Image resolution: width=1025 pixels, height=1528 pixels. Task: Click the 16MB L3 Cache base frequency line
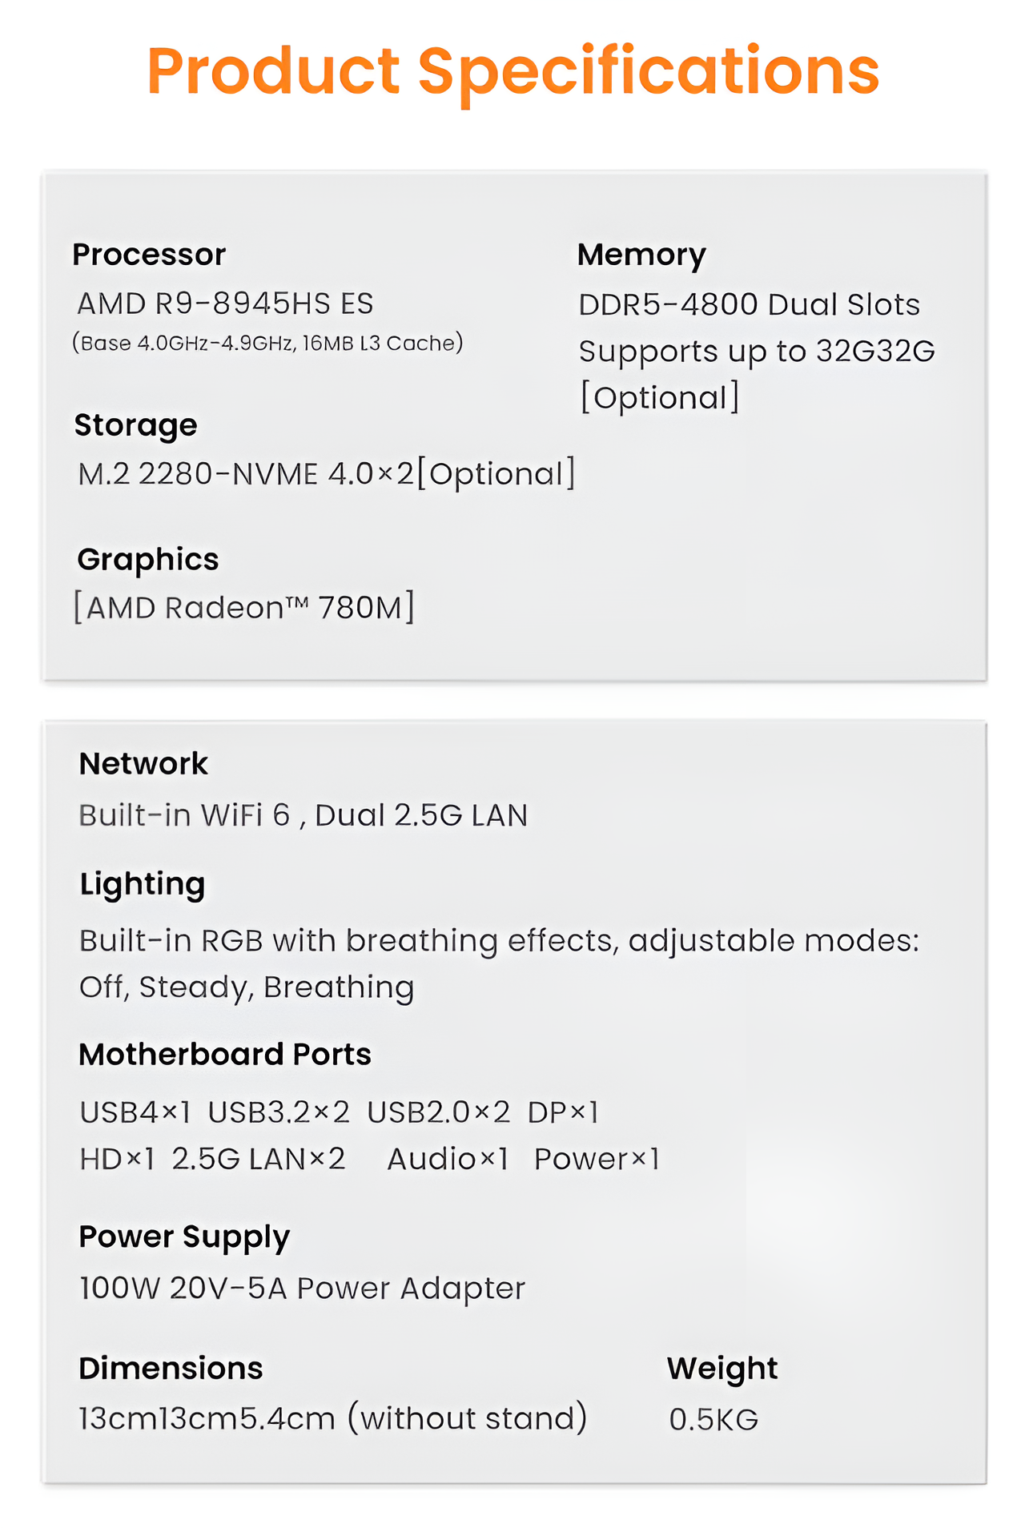(x=267, y=344)
